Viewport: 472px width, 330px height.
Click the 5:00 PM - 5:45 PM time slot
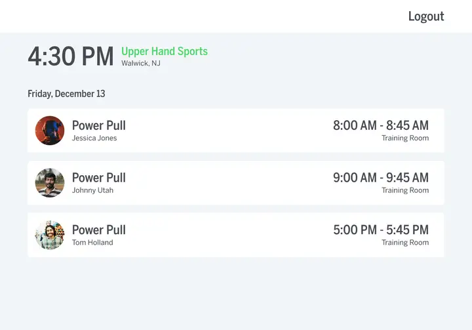coord(381,230)
